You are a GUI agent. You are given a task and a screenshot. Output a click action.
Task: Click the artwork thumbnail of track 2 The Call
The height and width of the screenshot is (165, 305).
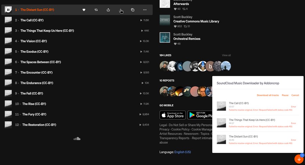click(8, 20)
